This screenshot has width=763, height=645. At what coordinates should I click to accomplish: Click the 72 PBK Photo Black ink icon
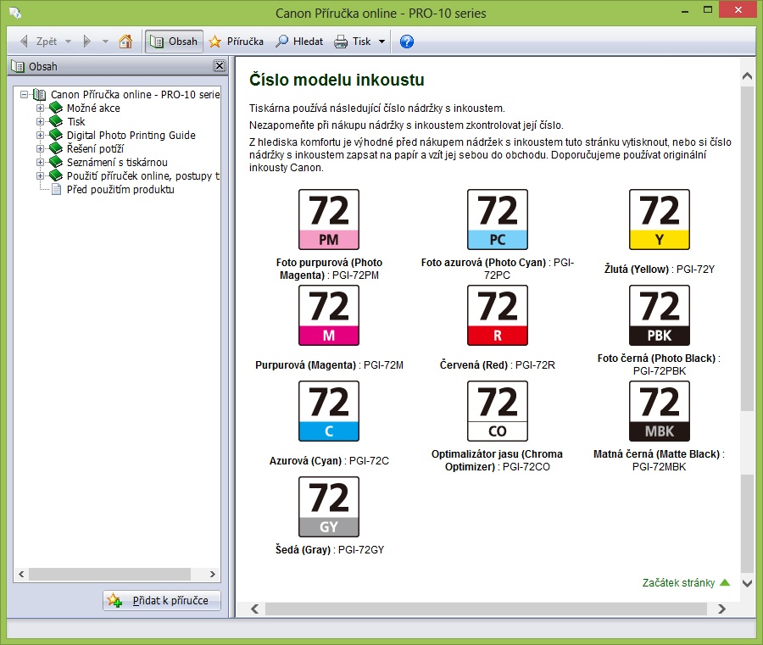pos(660,315)
